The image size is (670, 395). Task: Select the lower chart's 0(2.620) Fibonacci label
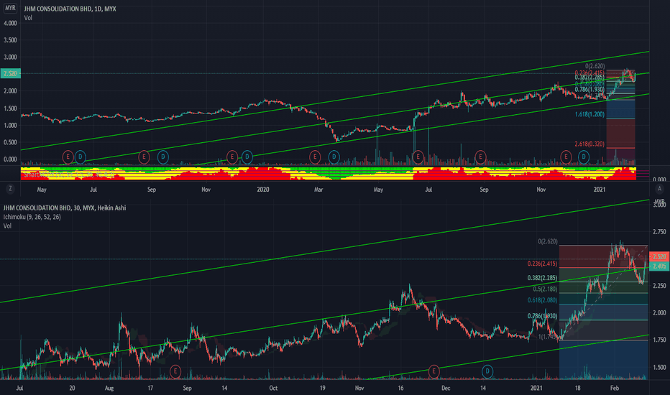click(548, 242)
